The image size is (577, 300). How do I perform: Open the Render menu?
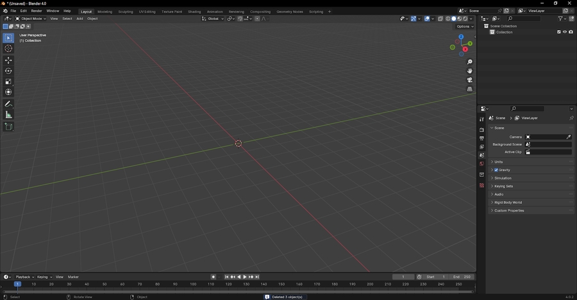click(x=37, y=11)
